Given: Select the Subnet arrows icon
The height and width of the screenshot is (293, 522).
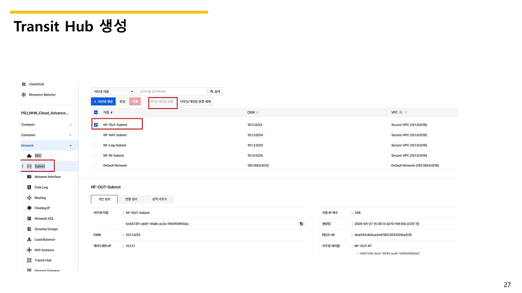Looking at the screenshot, I should [x=29, y=166].
